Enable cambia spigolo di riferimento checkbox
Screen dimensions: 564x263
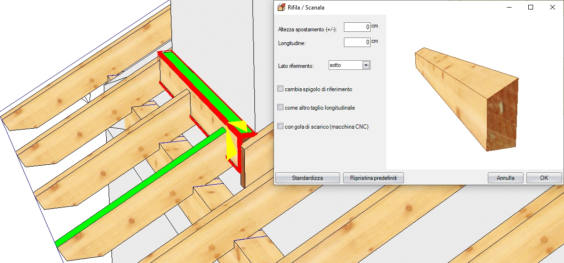pyautogui.click(x=281, y=88)
